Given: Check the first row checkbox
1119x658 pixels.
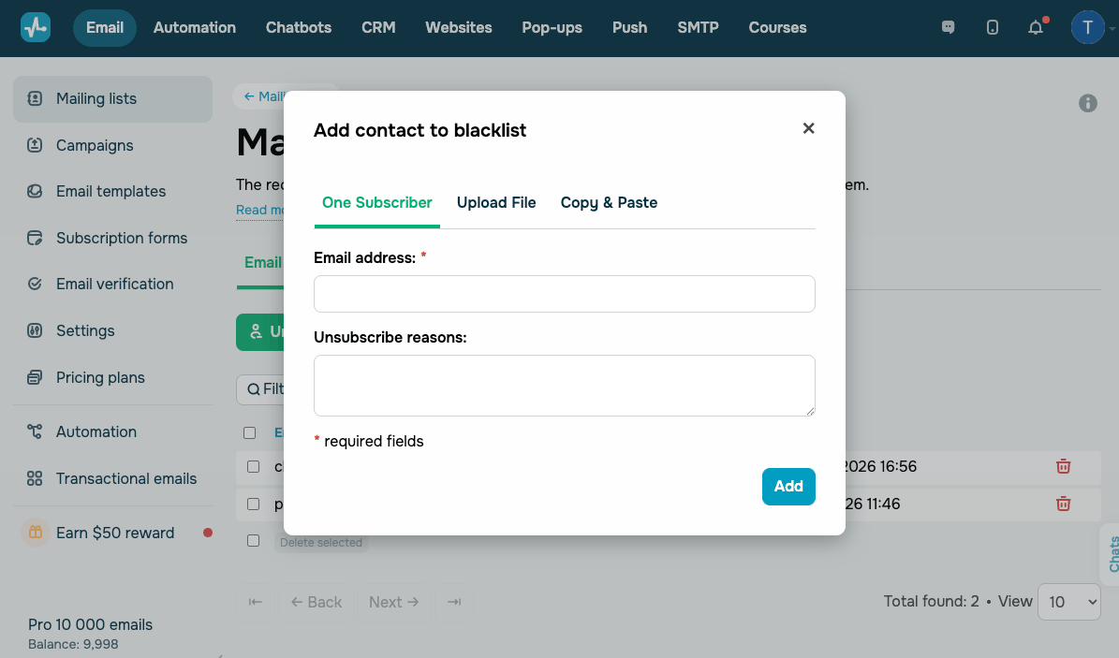Looking at the screenshot, I should [x=253, y=466].
